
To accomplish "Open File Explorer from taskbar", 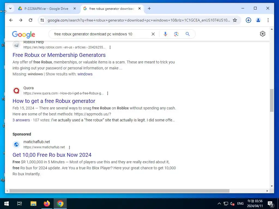I will 33,204.
